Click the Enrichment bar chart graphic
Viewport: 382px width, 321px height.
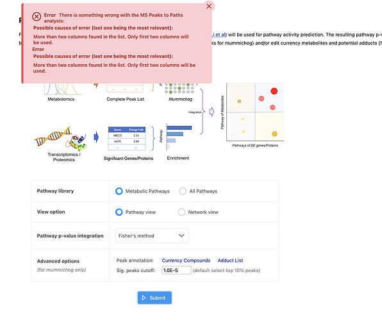point(179,137)
